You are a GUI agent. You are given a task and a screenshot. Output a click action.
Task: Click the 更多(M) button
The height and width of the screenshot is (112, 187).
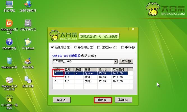click(x=126, y=61)
